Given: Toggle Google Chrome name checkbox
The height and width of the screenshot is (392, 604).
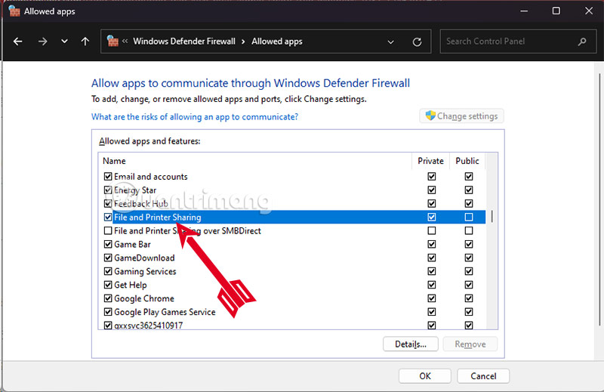Looking at the screenshot, I should (x=108, y=298).
